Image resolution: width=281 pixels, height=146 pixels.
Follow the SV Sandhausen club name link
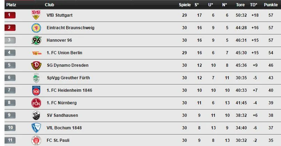(62, 115)
